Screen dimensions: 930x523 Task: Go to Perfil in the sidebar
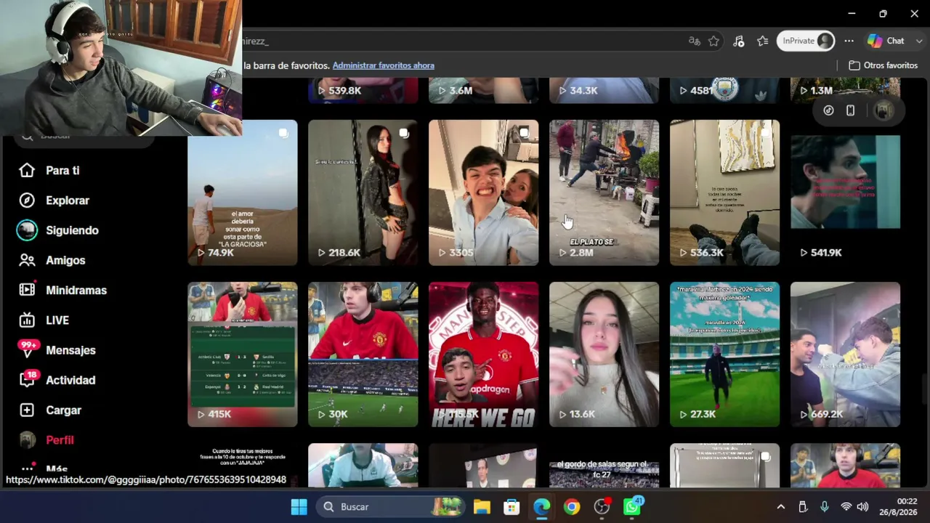(x=60, y=440)
